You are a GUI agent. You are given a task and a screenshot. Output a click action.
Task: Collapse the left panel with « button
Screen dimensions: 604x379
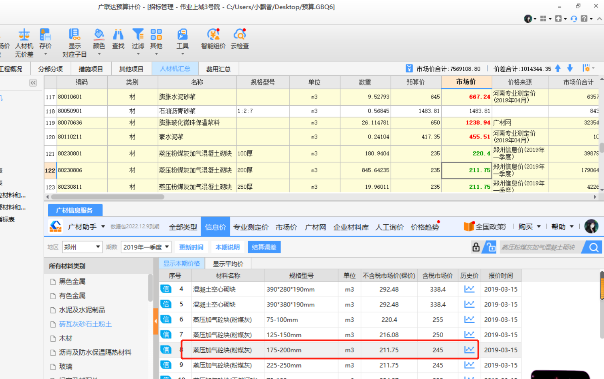tap(33, 83)
